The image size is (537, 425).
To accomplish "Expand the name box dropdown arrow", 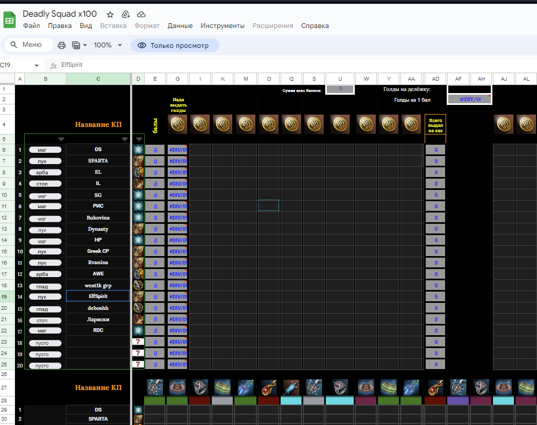I will point(37,65).
